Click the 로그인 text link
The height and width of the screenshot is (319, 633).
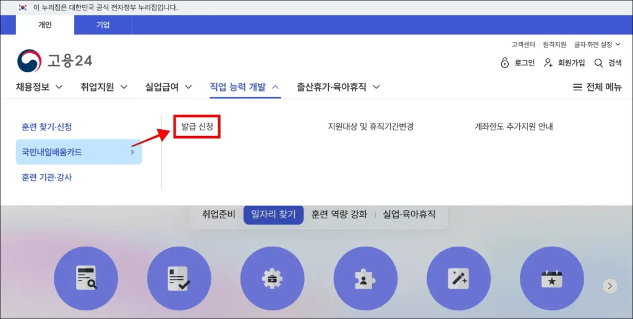(x=524, y=62)
